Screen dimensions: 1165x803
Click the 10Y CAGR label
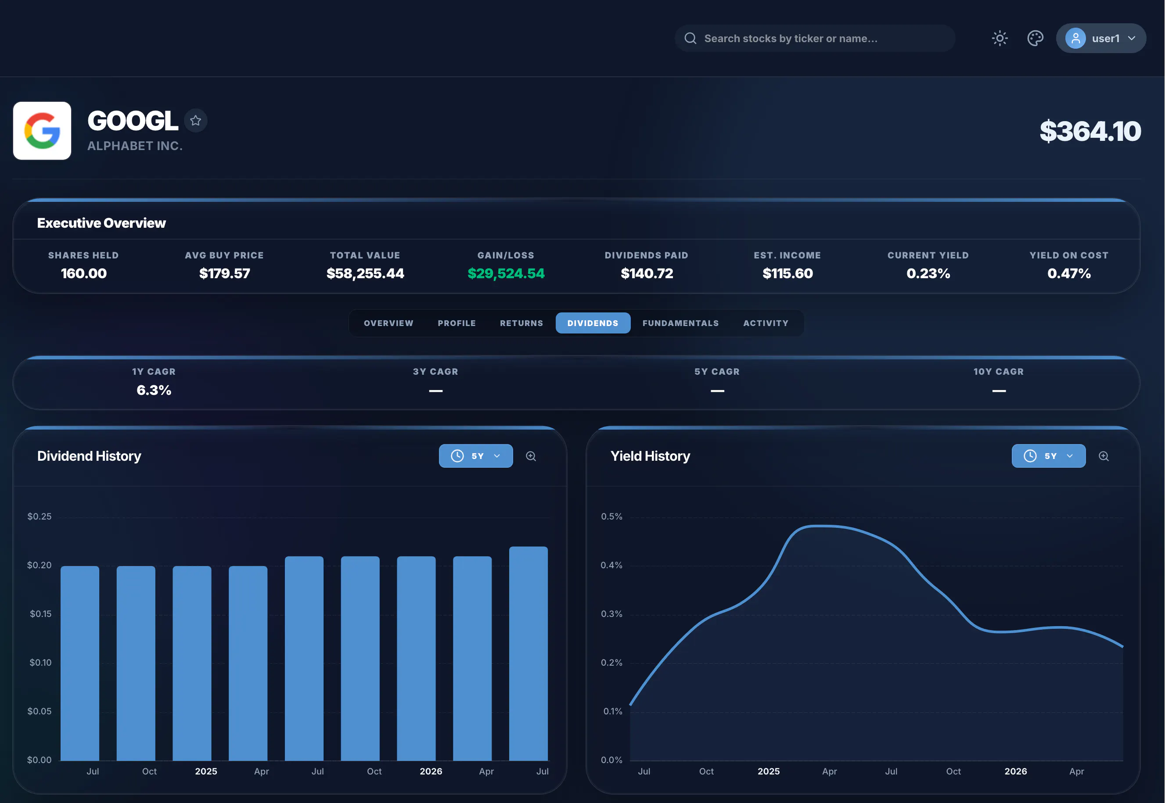[x=999, y=371]
